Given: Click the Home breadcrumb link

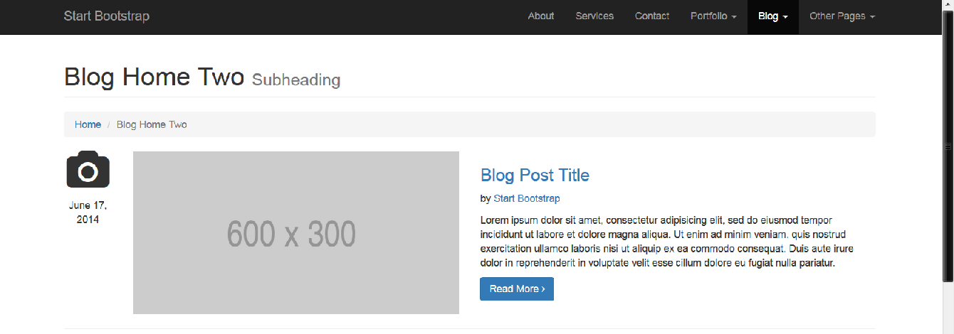Looking at the screenshot, I should click(88, 124).
